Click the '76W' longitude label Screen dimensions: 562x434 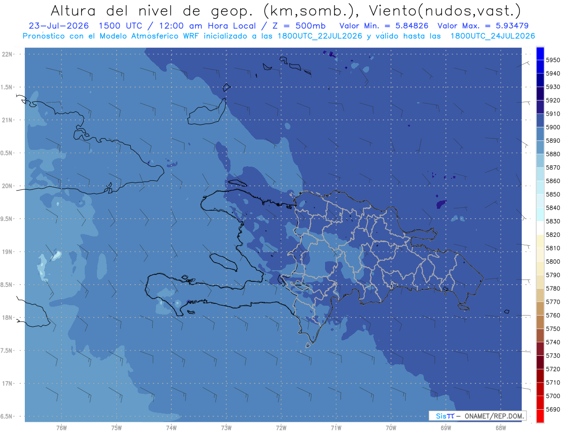[61, 427]
